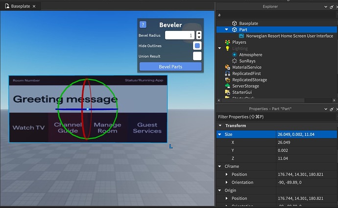Click the Explorer scrollbar right arrow
The width and height of the screenshot is (338, 208).
pyautogui.click(x=334, y=101)
